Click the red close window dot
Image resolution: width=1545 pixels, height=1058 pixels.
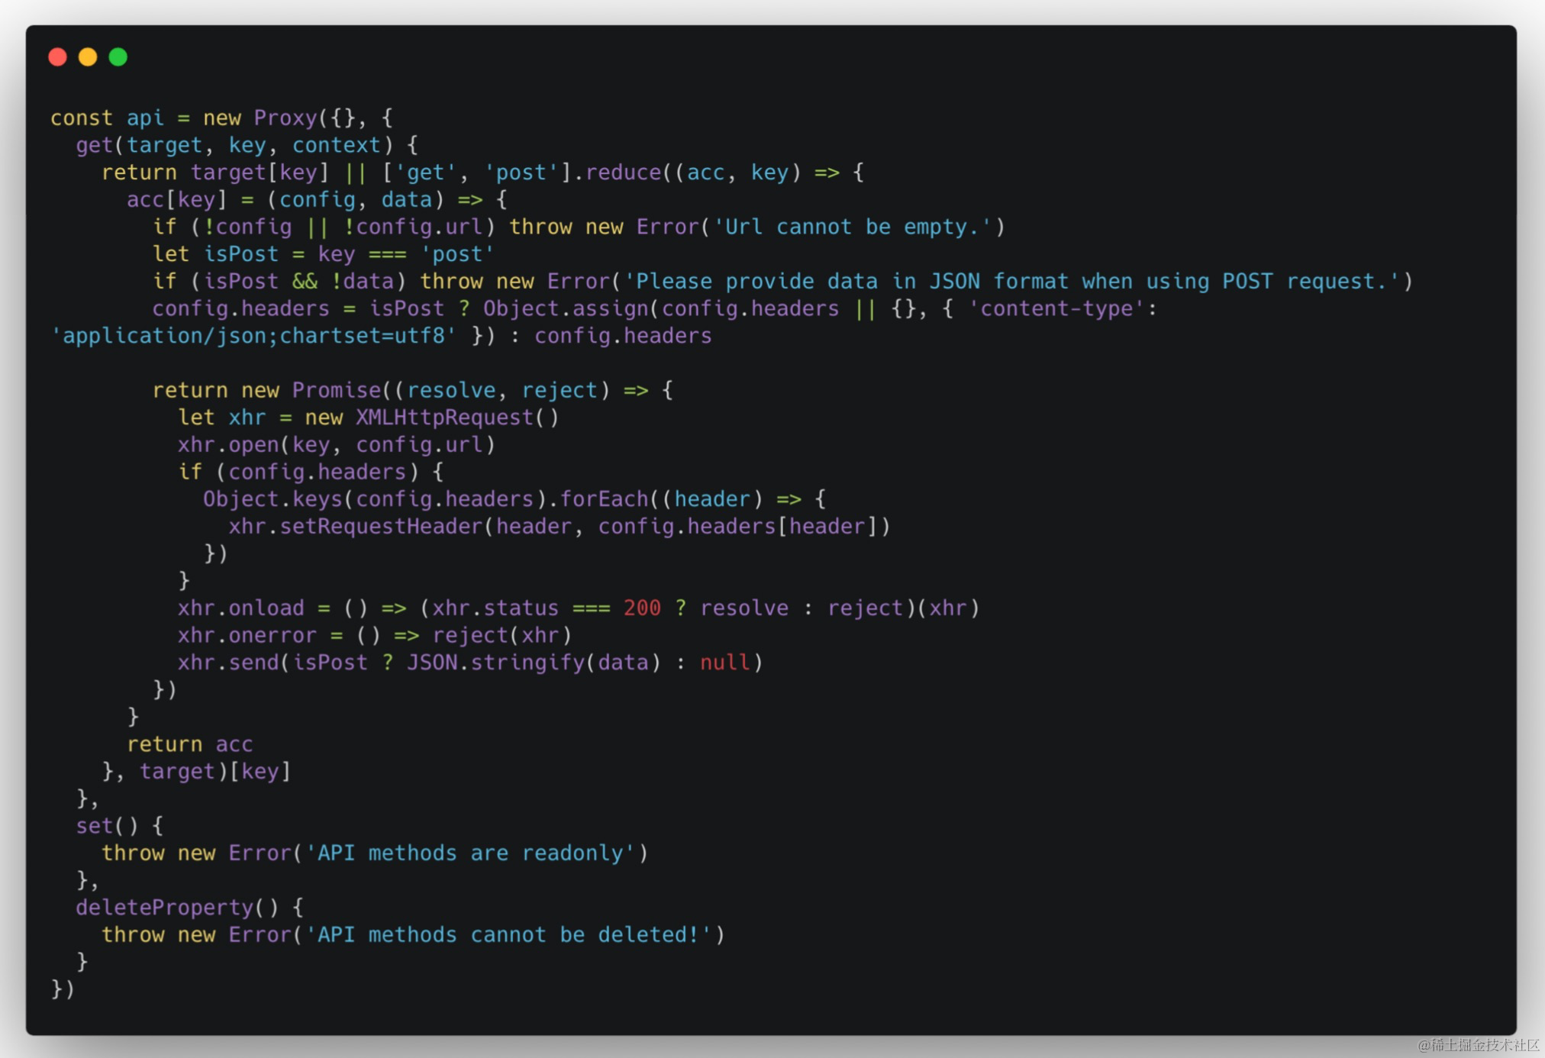point(57,57)
